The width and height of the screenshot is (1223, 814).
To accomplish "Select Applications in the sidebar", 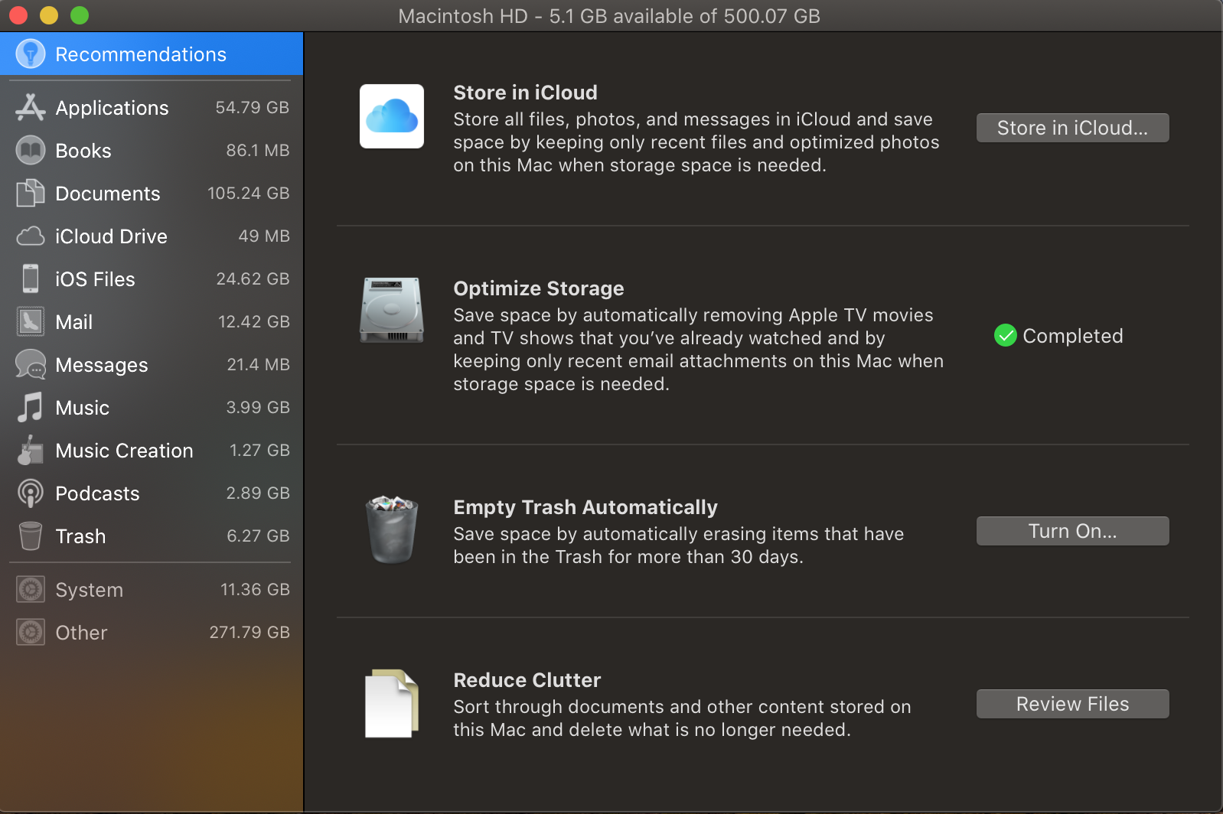I will [x=152, y=108].
